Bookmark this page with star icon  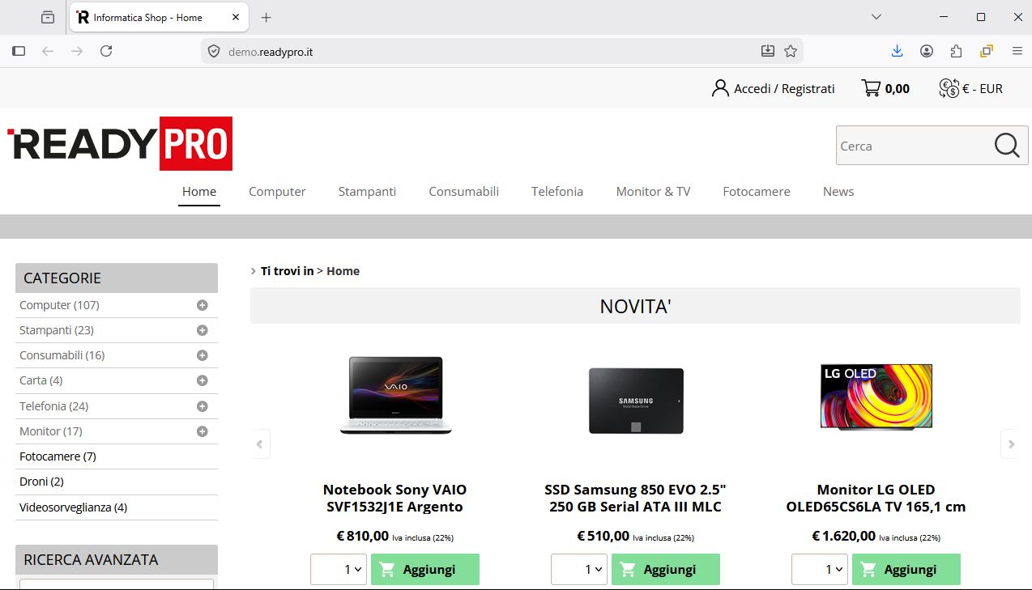click(x=791, y=51)
